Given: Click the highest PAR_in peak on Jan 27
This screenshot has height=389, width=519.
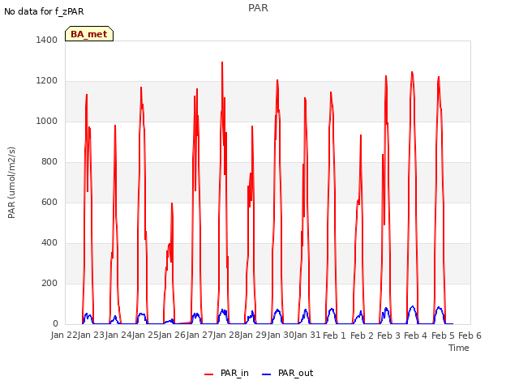Looking at the screenshot, I should tap(222, 63).
